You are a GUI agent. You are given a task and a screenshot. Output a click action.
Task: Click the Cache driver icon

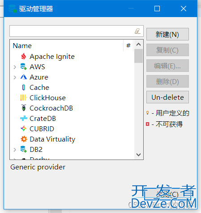24,88
